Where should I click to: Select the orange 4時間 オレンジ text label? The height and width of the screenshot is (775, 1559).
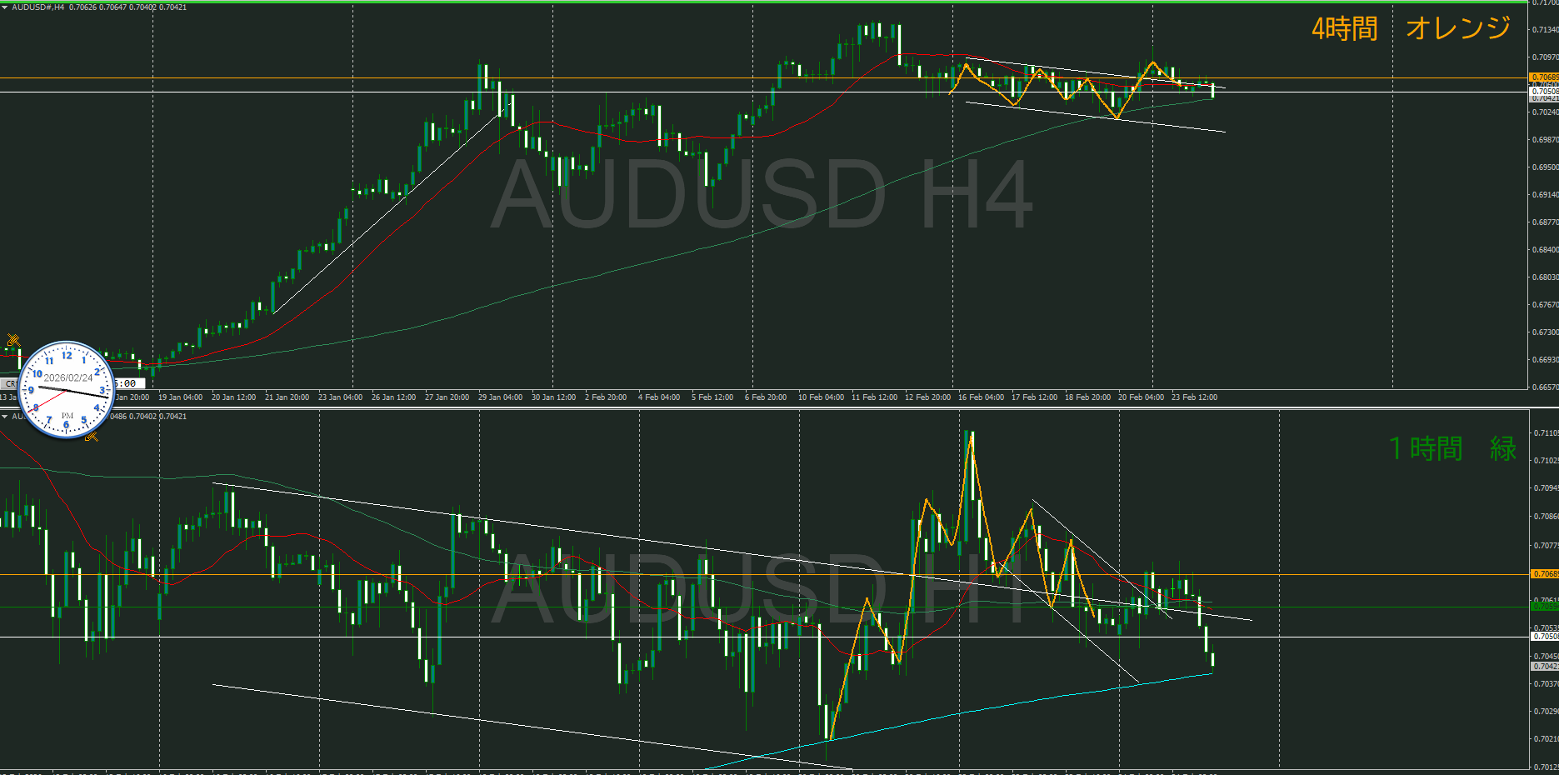point(1410,29)
